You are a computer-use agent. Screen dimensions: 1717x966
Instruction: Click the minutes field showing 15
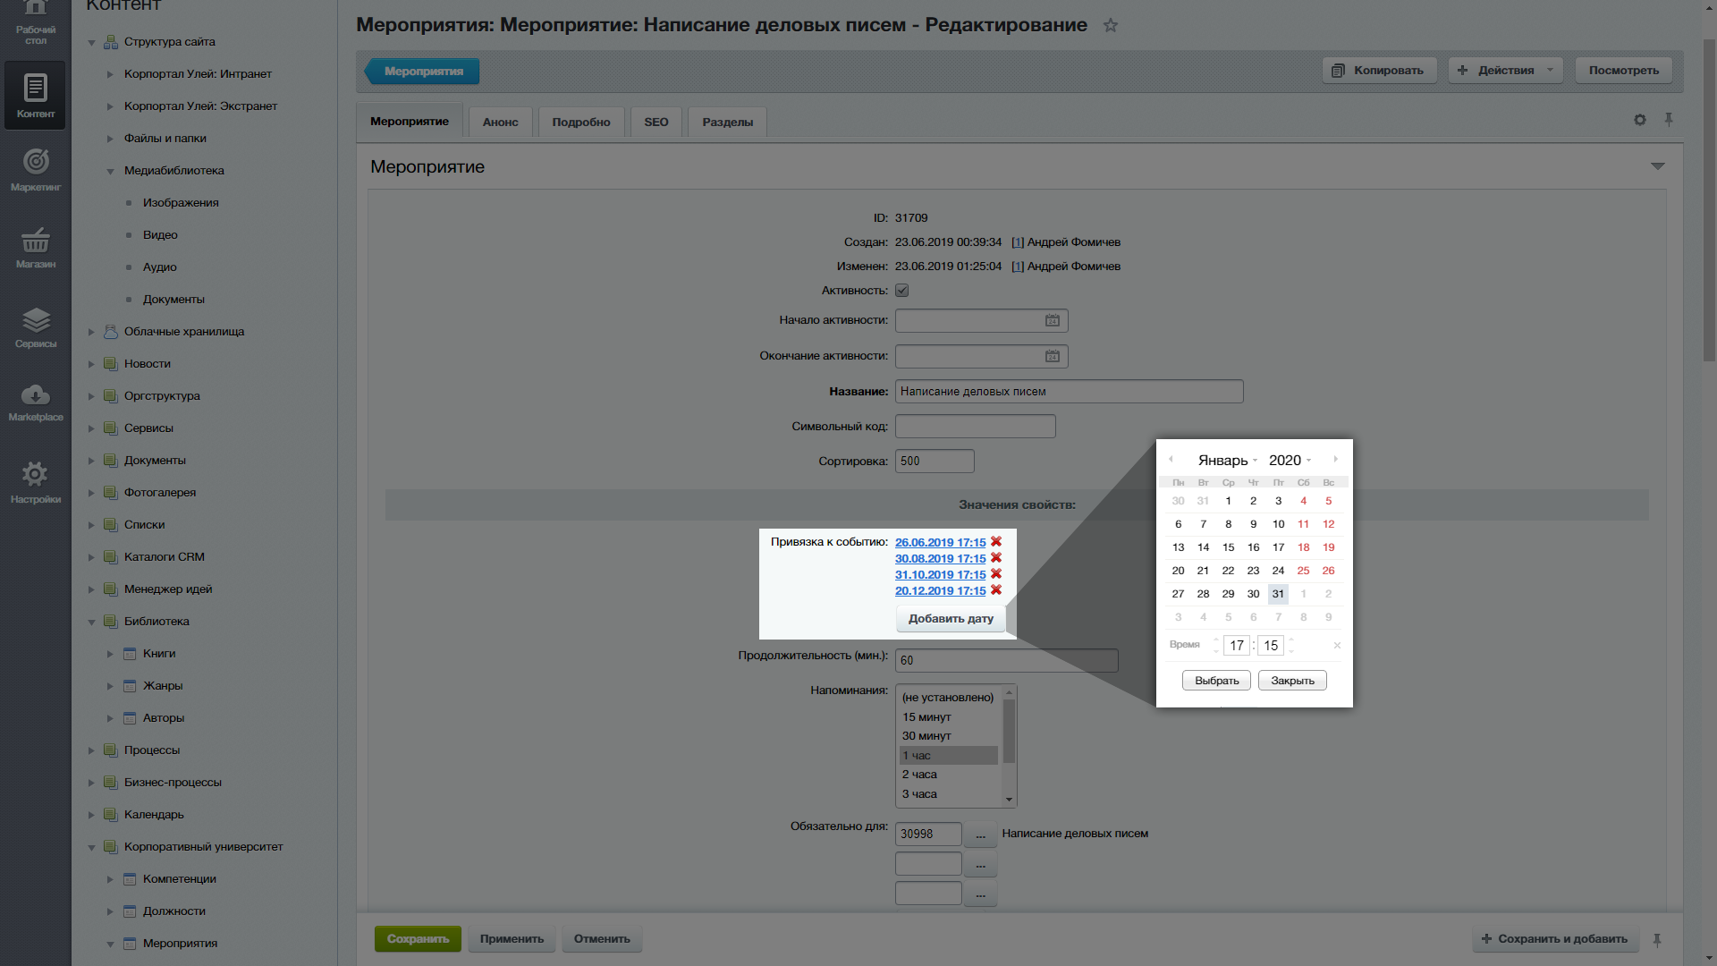pyautogui.click(x=1271, y=646)
